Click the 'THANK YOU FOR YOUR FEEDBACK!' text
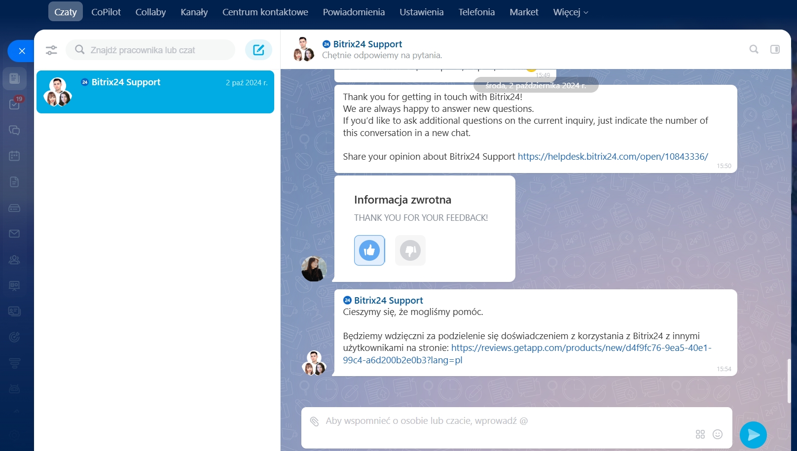Viewport: 797px width, 451px height. (421, 218)
